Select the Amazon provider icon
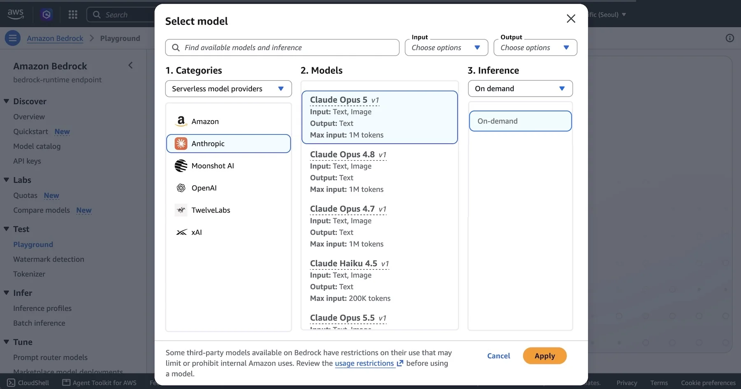Viewport: 741px width, 389px height. click(x=181, y=121)
